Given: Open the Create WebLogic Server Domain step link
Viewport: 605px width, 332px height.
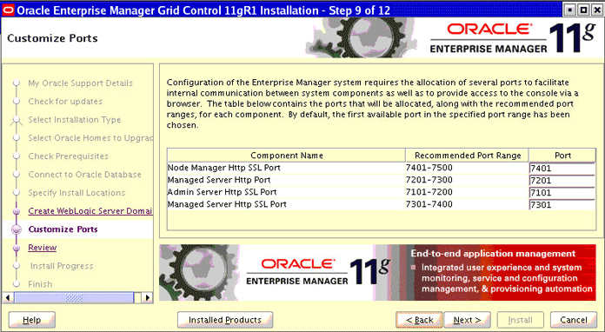Looking at the screenshot, I should click(90, 211).
